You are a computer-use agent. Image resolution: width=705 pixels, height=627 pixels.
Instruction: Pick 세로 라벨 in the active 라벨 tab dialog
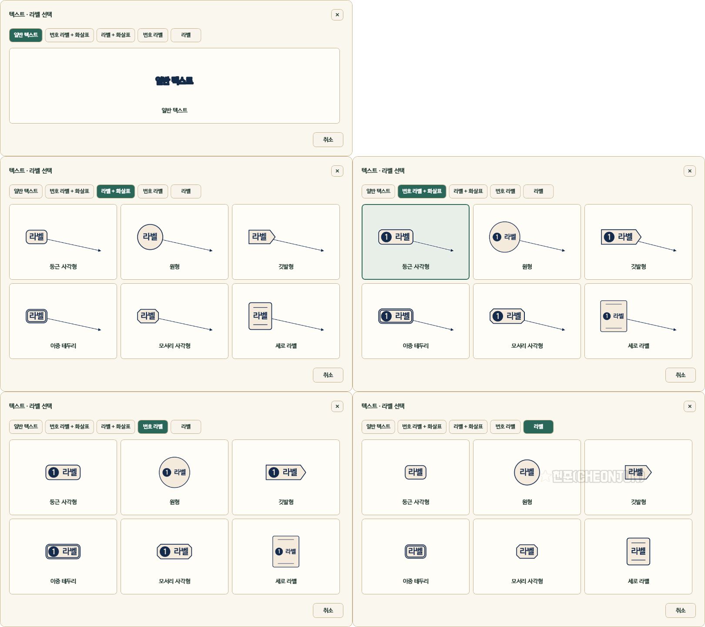[638, 557]
